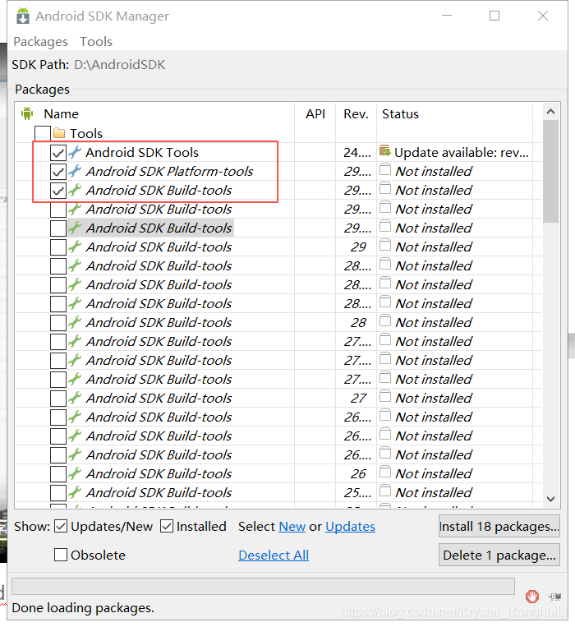Open the Packages menu
575x627 pixels.
click(x=41, y=42)
